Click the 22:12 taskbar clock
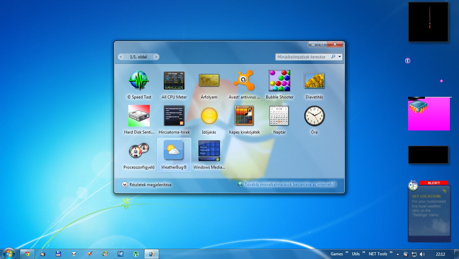The width and height of the screenshot is (459, 259). click(x=440, y=254)
